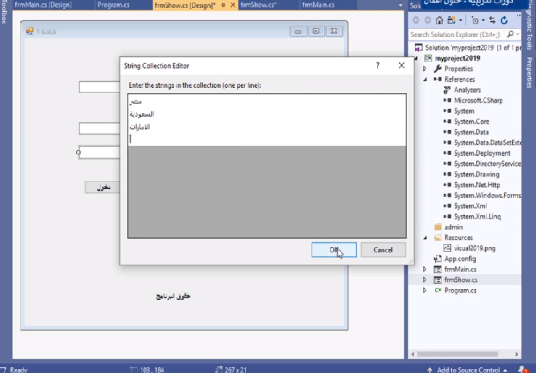This screenshot has width=536, height=373.
Task: Open the Solution Explorer search options dropdown
Action: pyautogui.click(x=517, y=34)
